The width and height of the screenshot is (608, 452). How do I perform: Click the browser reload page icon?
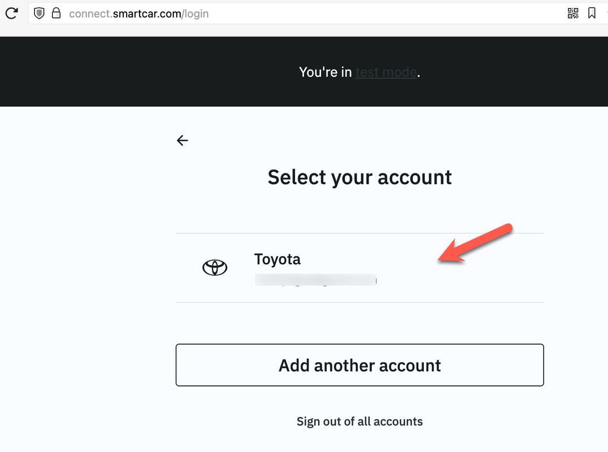coord(11,12)
